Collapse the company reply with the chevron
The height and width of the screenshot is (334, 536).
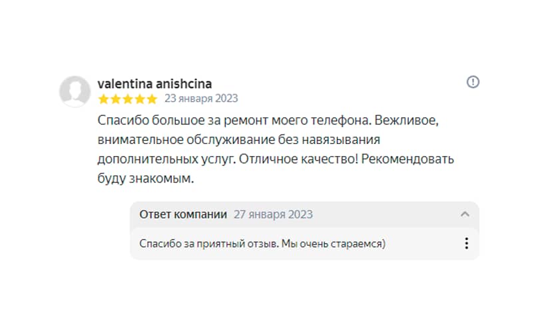[465, 214]
